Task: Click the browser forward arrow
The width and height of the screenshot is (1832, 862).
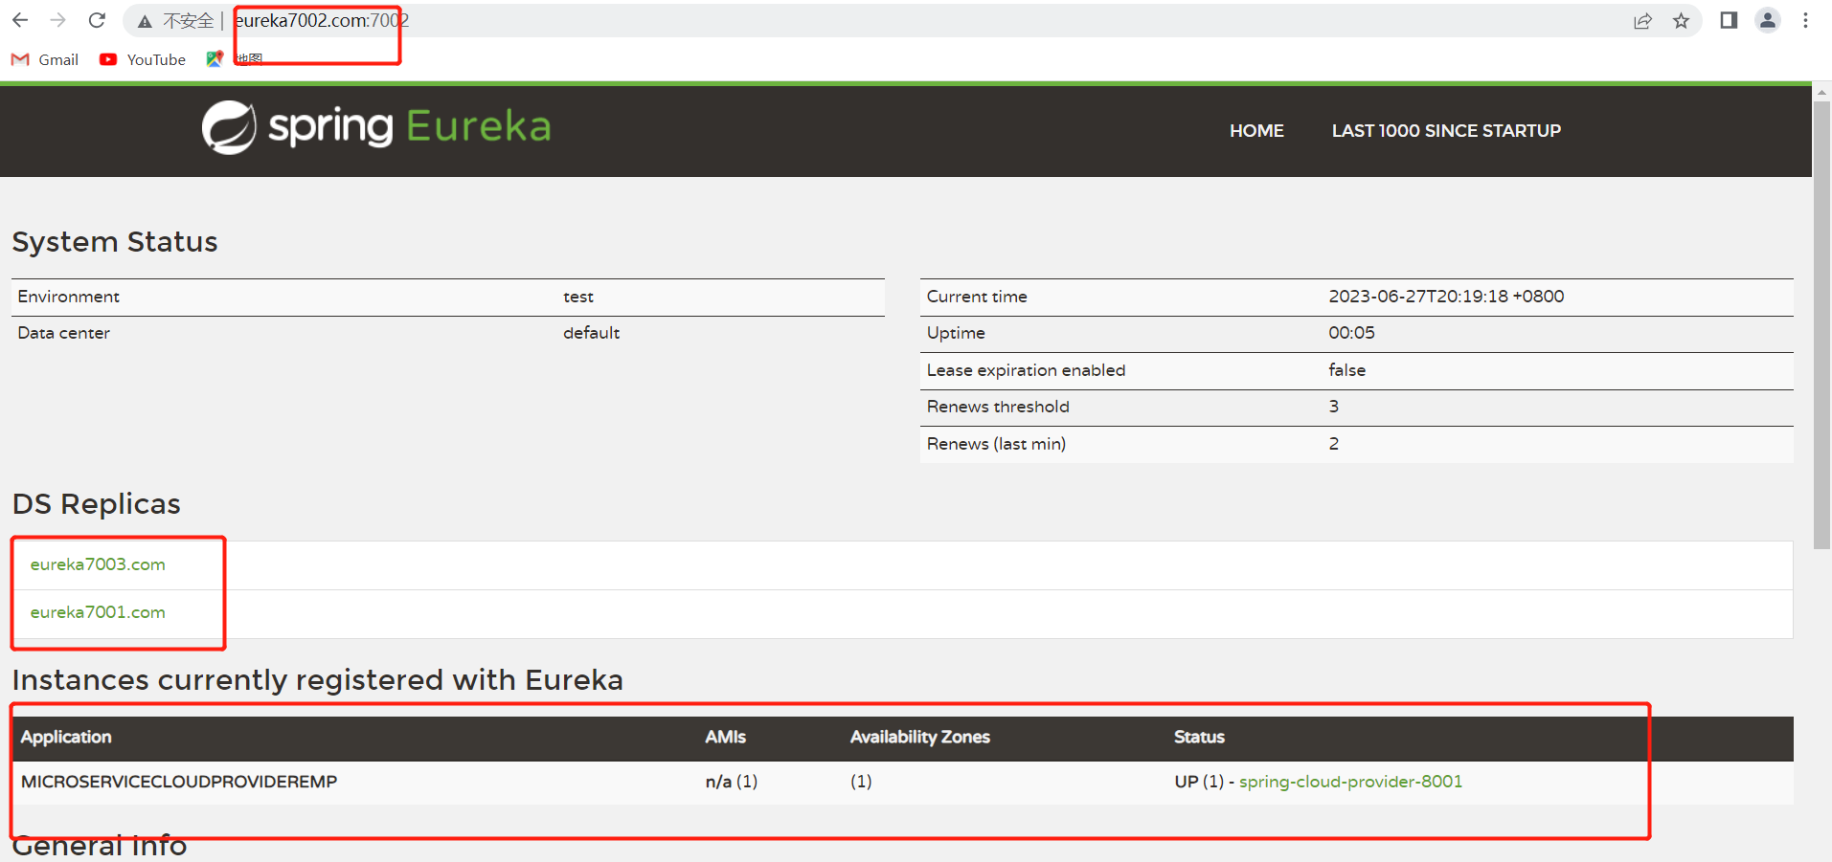Action: click(x=58, y=20)
